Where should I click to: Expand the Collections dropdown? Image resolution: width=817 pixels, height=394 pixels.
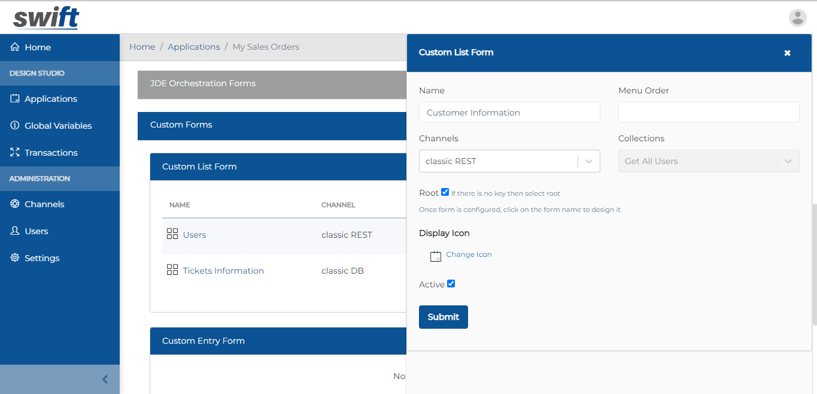[708, 161]
